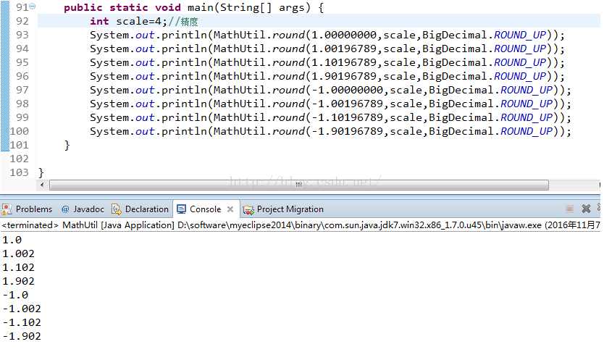Click console output line '-1.102'
Image resolution: width=604 pixels, height=352 pixels.
[x=22, y=322]
